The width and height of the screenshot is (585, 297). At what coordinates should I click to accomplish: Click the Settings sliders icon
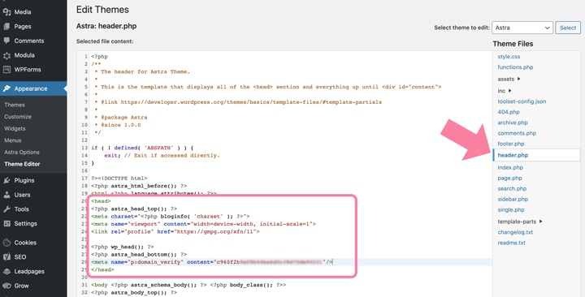tap(6, 224)
